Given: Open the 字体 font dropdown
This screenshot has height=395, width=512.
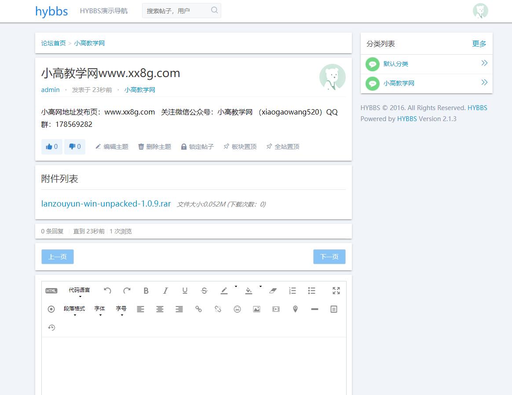Looking at the screenshot, I should point(100,310).
